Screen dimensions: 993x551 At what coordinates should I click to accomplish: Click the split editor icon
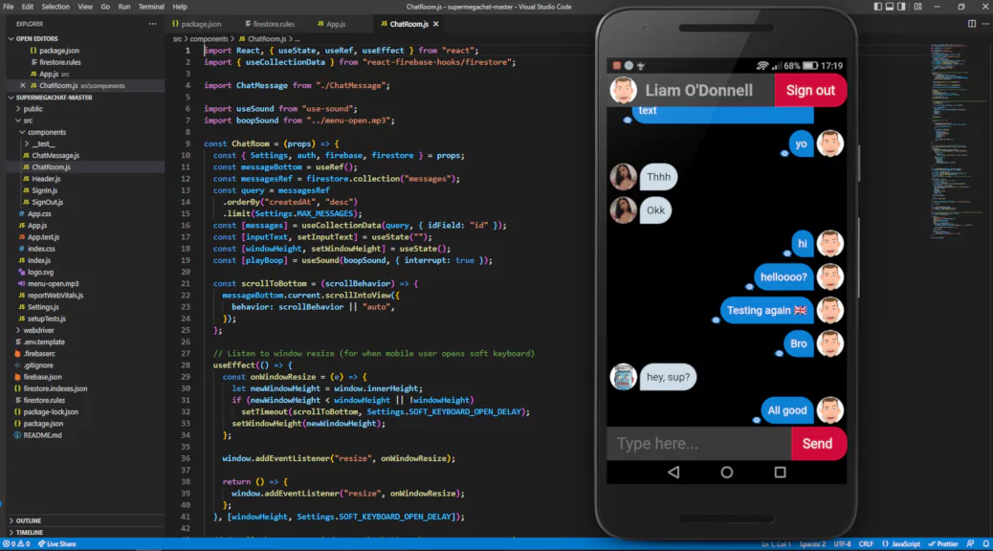(971, 24)
